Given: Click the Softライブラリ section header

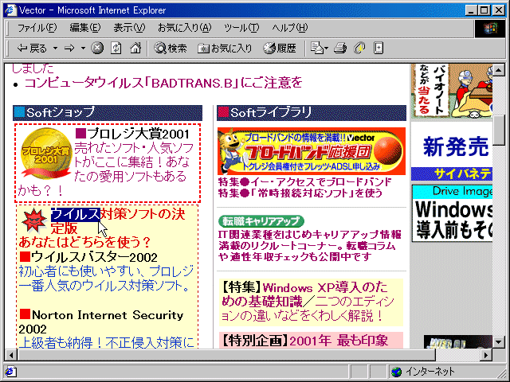Looking at the screenshot, I should pyautogui.click(x=312, y=113).
